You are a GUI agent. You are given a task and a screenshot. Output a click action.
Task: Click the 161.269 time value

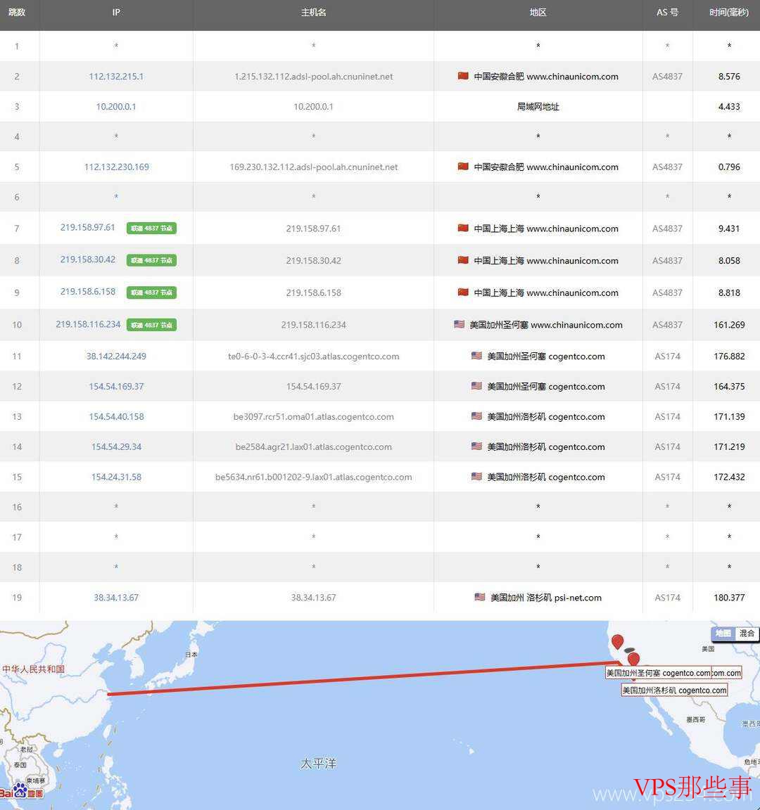coord(729,324)
